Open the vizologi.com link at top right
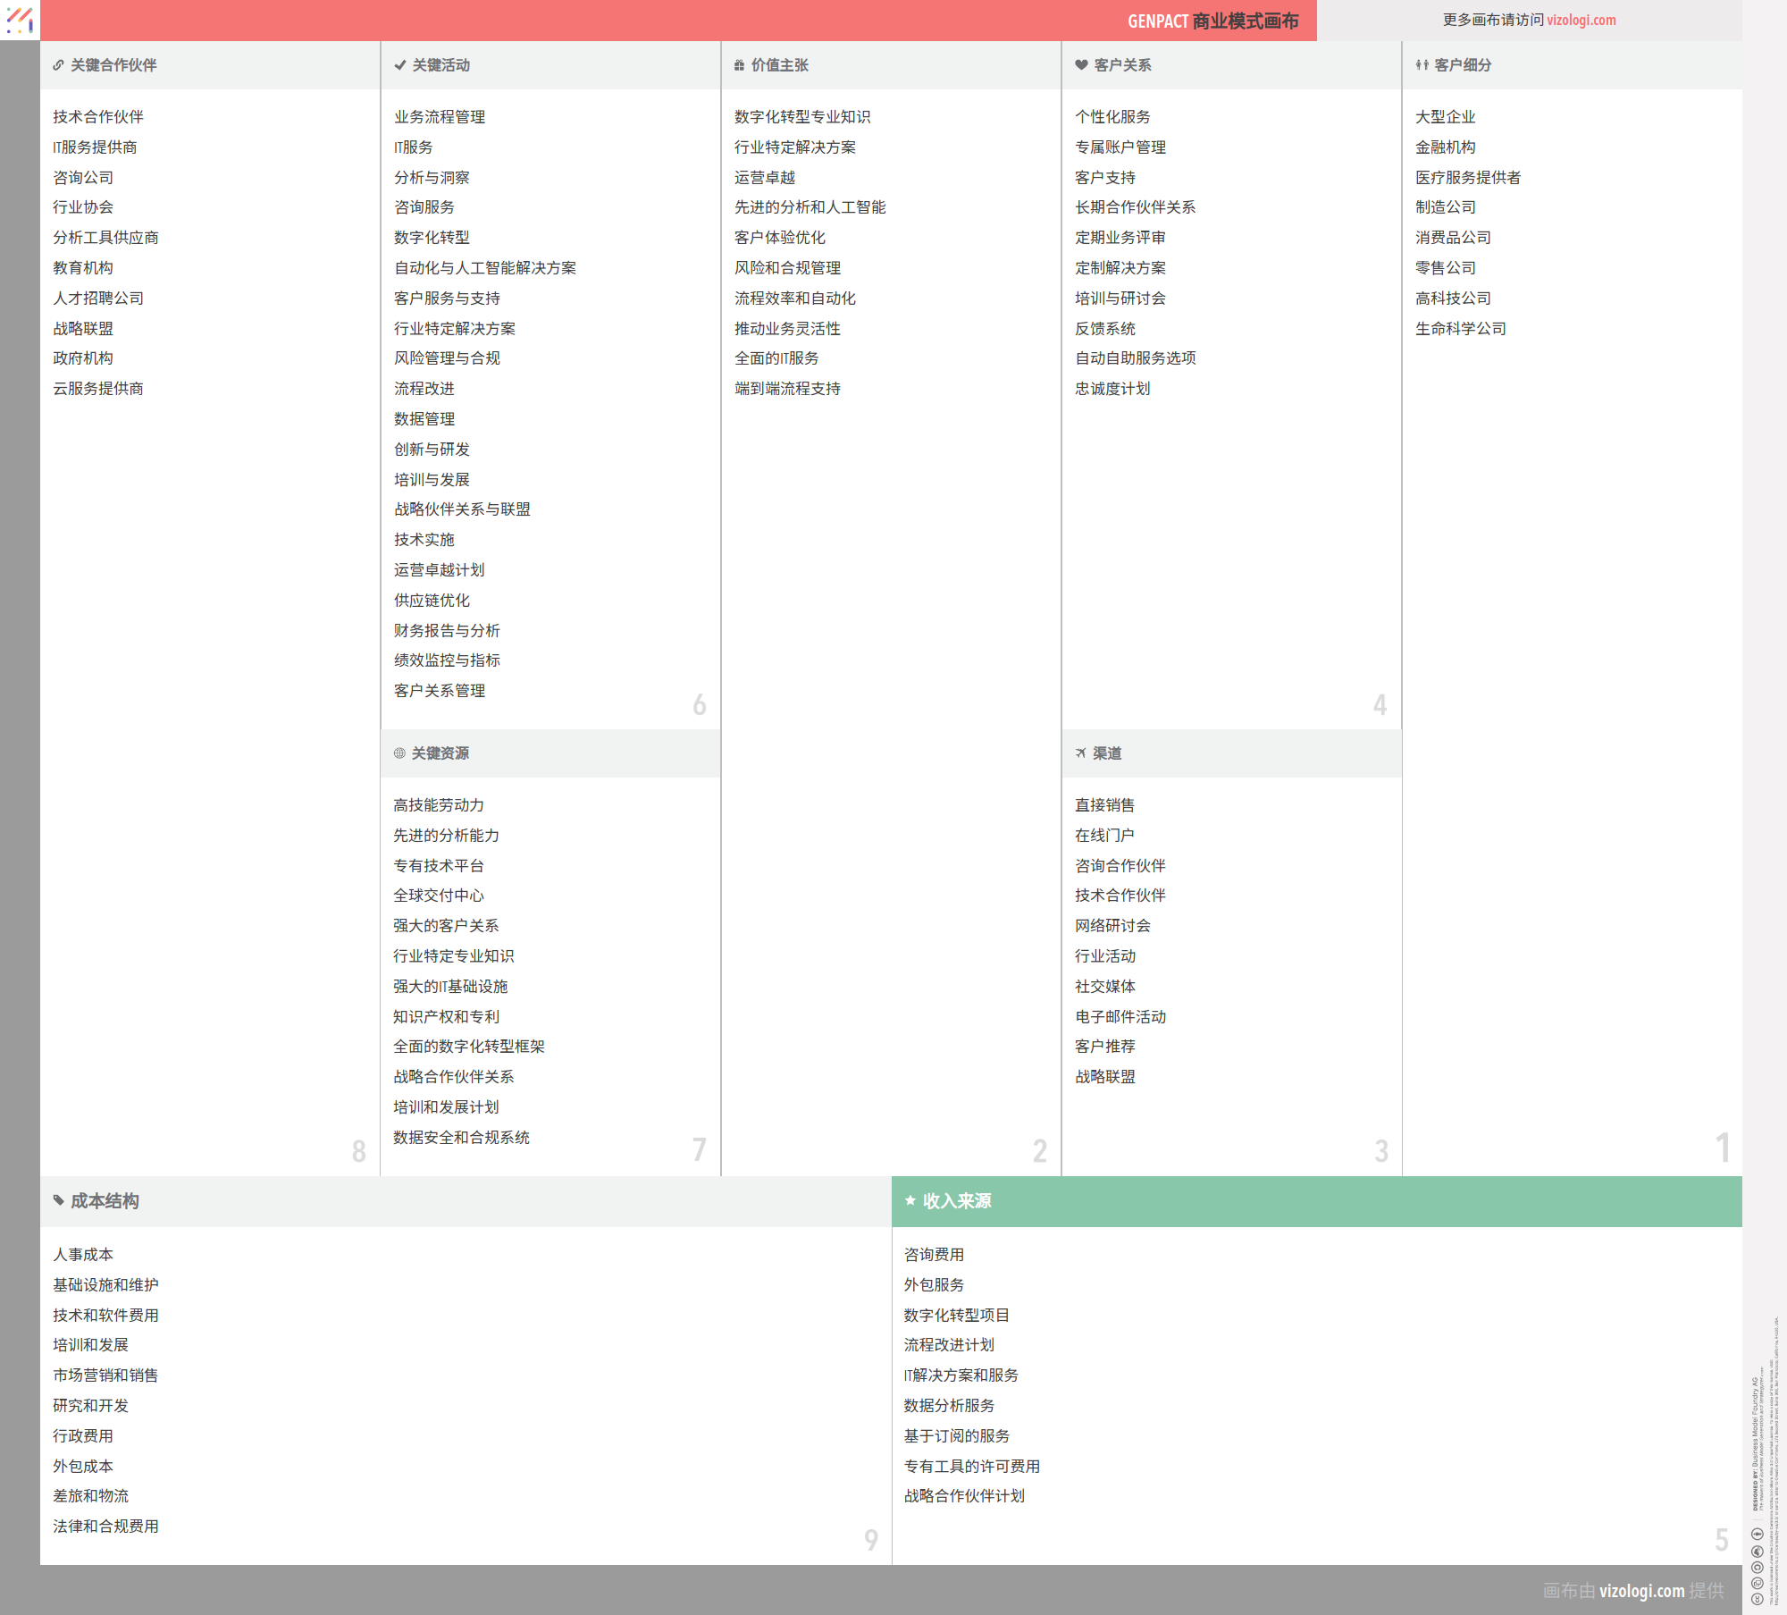The height and width of the screenshot is (1615, 1787). [1581, 20]
